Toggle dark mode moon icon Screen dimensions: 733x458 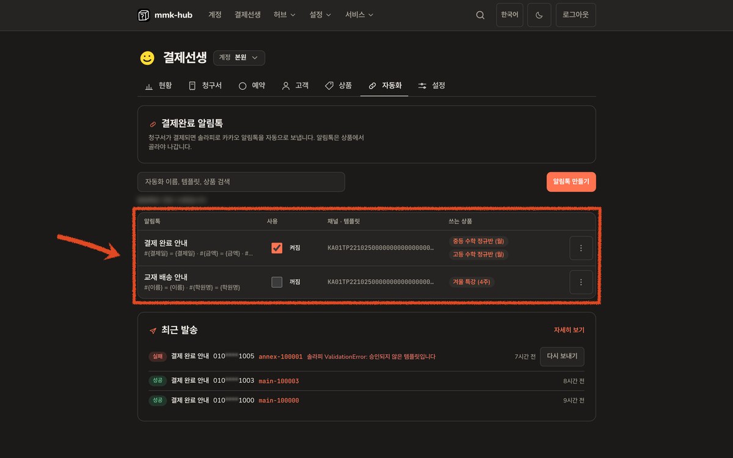[539, 15]
